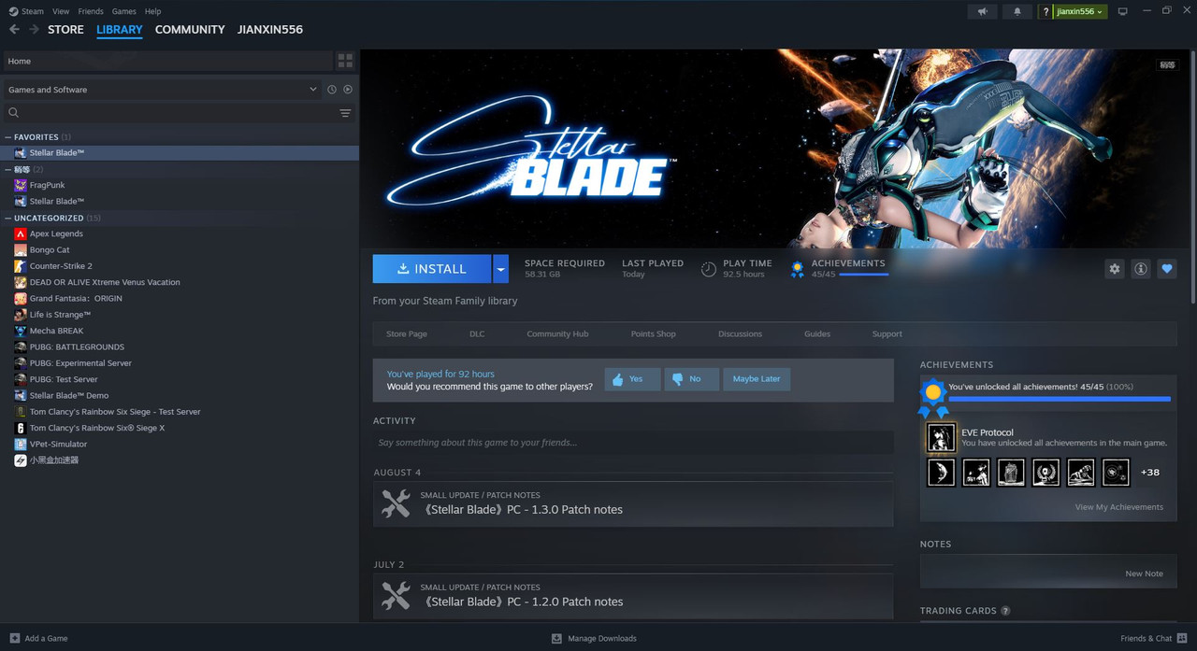Open Manage Downloads
The height and width of the screenshot is (651, 1197).
(594, 638)
